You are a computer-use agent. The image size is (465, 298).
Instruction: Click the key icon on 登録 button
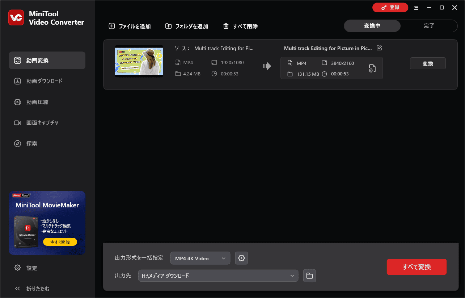pos(384,8)
